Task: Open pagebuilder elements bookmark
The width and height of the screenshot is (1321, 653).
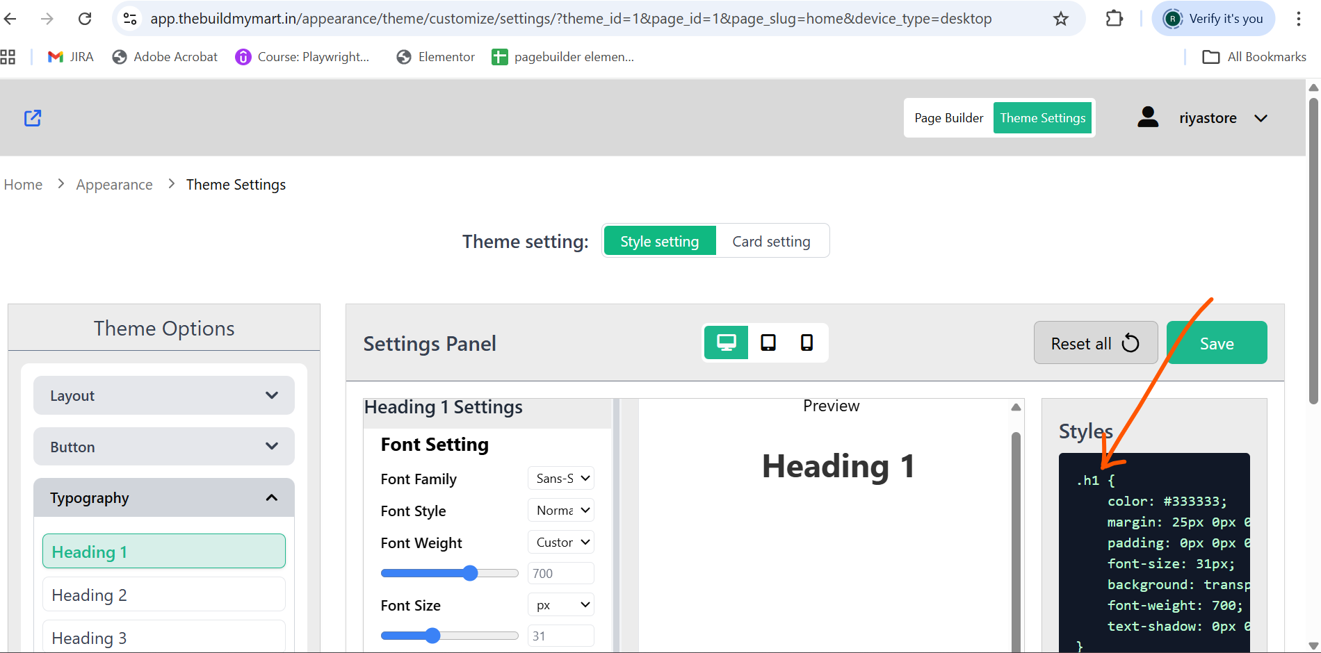Action: pos(563,57)
